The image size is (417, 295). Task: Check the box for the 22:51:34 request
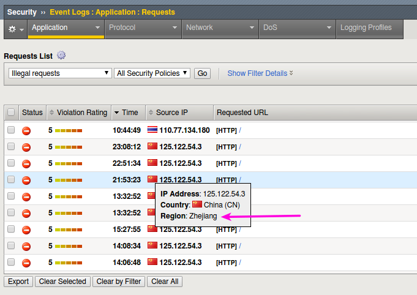tap(11, 163)
